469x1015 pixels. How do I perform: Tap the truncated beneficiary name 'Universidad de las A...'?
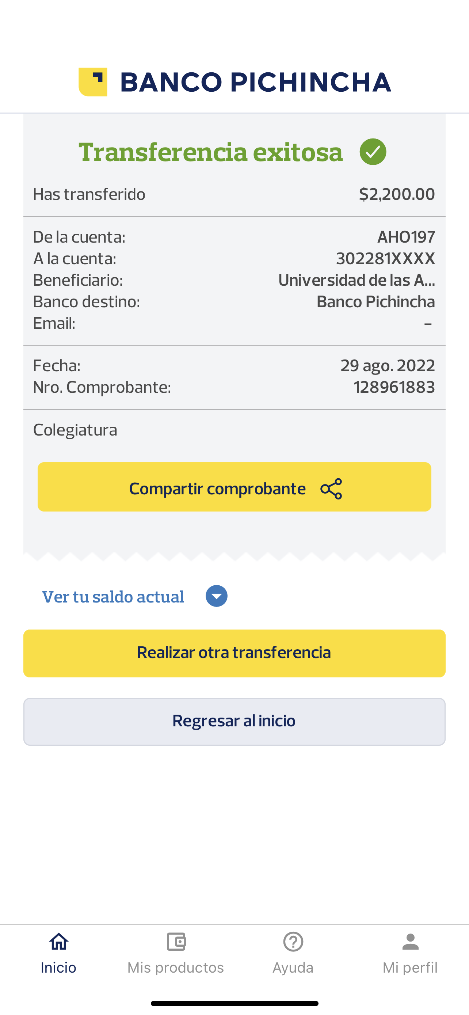click(356, 280)
